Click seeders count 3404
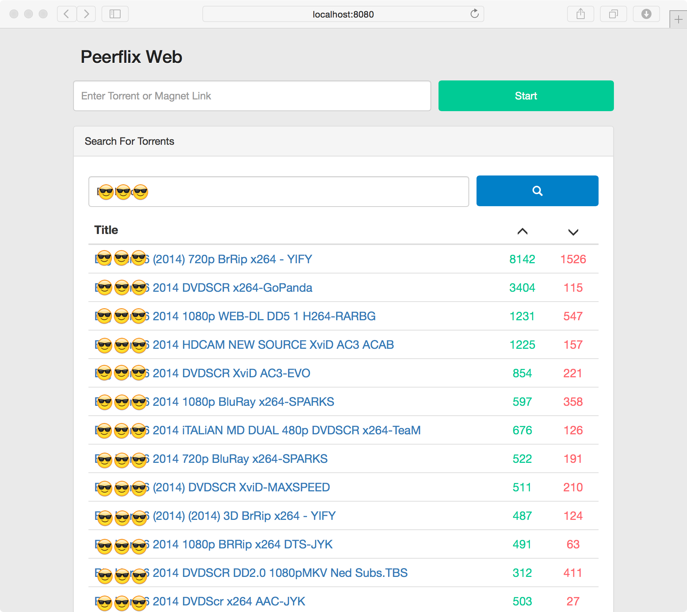This screenshot has height=612, width=687. coord(522,288)
